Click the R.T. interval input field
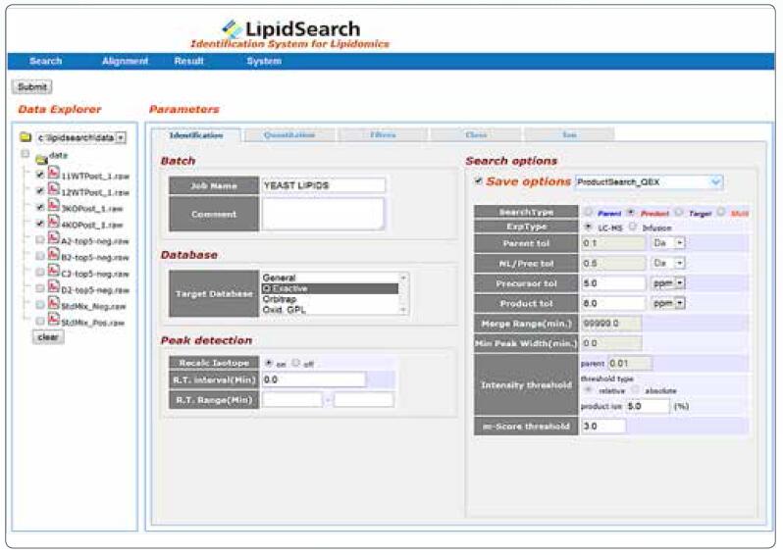This screenshot has height=555, width=783. point(314,379)
